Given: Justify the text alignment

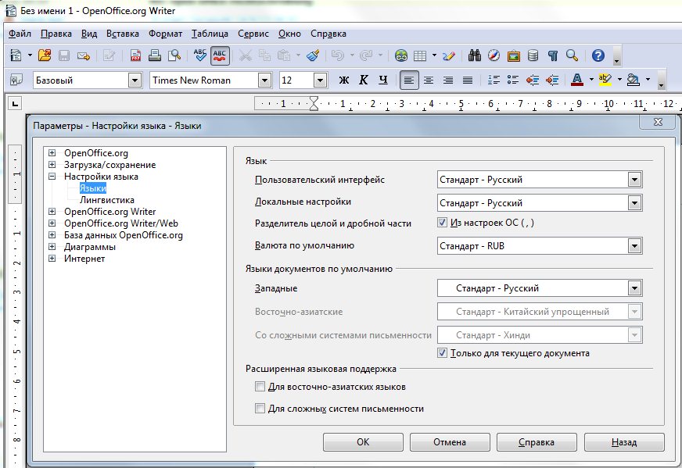Looking at the screenshot, I should coord(468,80).
